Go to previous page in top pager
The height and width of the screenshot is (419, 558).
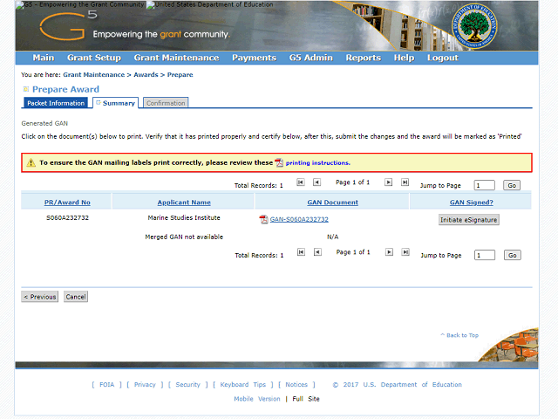pyautogui.click(x=316, y=182)
